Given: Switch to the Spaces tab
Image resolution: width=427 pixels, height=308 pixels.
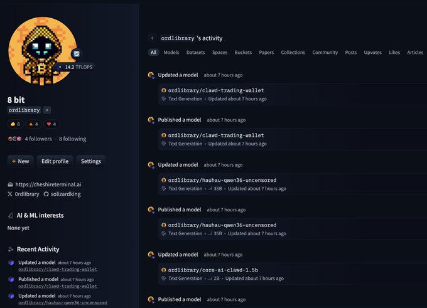Looking at the screenshot, I should tap(220, 52).
